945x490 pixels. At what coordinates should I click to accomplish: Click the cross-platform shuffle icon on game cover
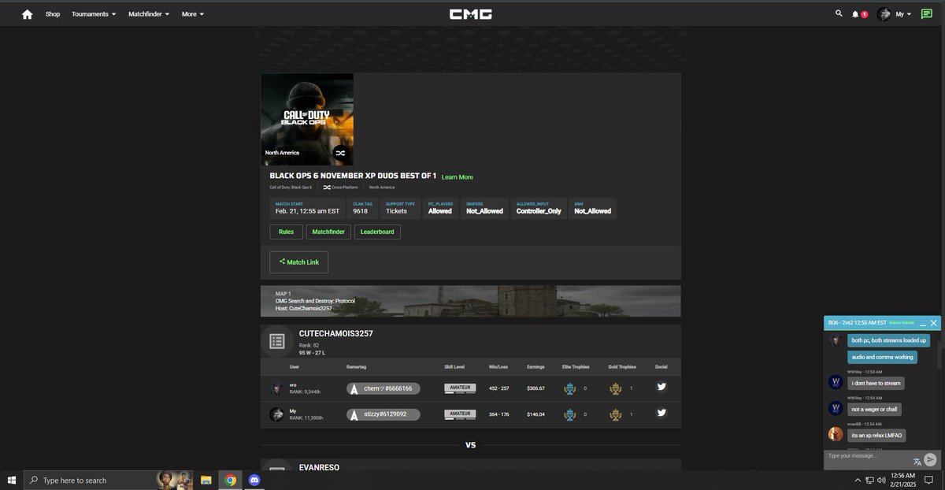click(339, 153)
